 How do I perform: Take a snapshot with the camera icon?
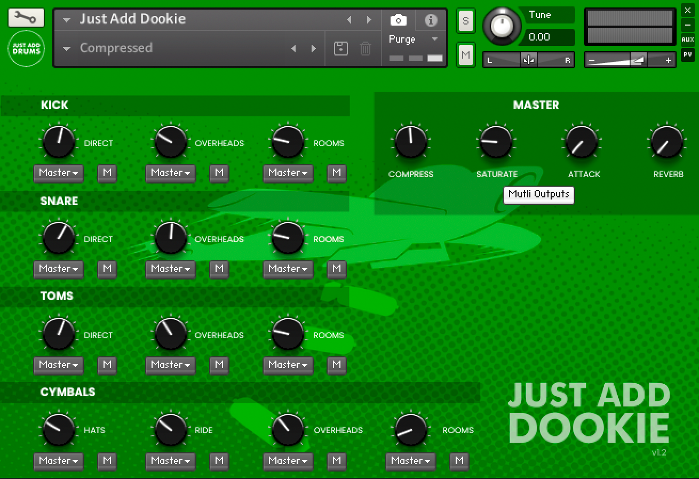click(x=398, y=20)
